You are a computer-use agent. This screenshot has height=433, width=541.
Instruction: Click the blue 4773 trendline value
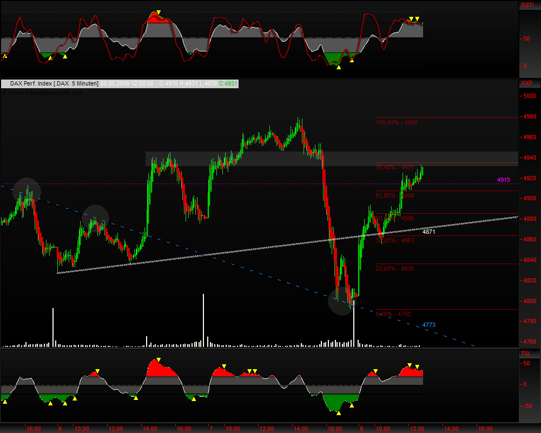pyautogui.click(x=429, y=325)
